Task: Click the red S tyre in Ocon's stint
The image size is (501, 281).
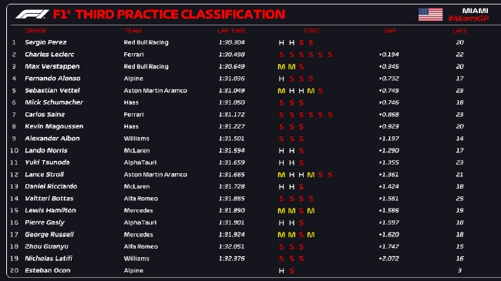Action: (291, 270)
